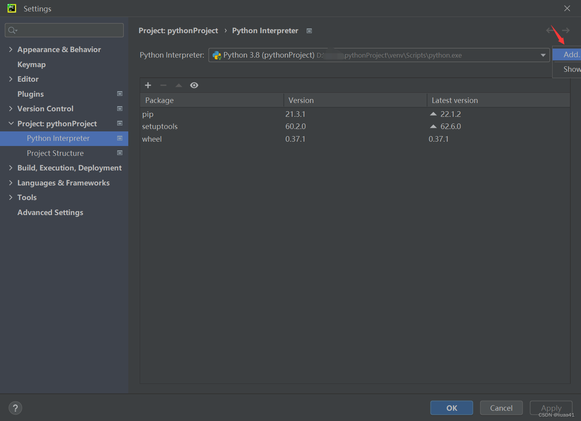Click pip latest version 22.1.2
Screen dimensions: 581x421
coord(451,114)
